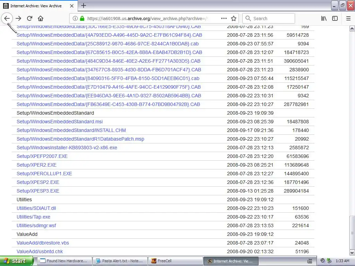355x266 pixels.
Task: Open WindowsEmbeddedStandardR1DatabasePatch.msp link
Action: click(80, 139)
